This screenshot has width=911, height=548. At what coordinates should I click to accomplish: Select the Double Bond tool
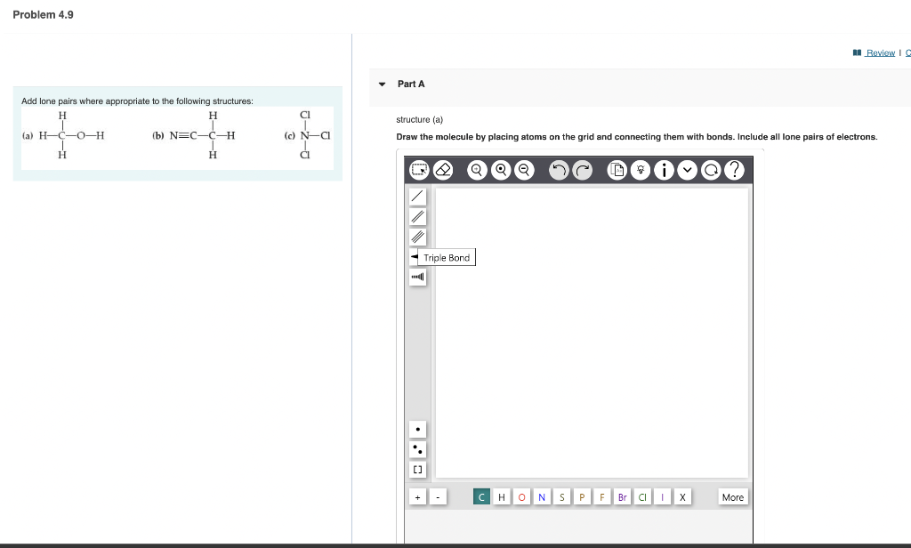(x=417, y=216)
